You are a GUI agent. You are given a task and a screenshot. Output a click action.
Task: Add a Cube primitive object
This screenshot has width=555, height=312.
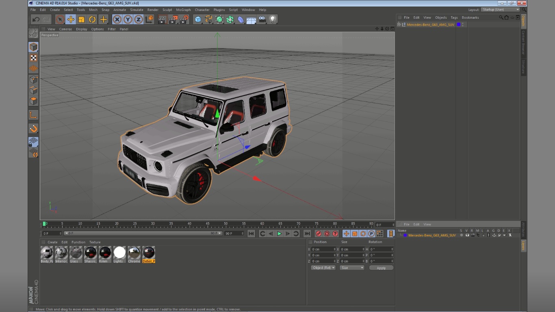[x=198, y=19]
